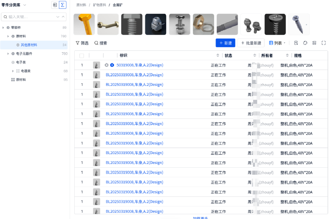
Task: Toggle the card-list icon beside Sigma button
Action: (55, 5)
